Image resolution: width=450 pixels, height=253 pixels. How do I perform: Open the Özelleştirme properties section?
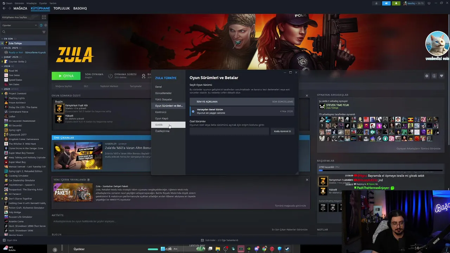point(162,131)
